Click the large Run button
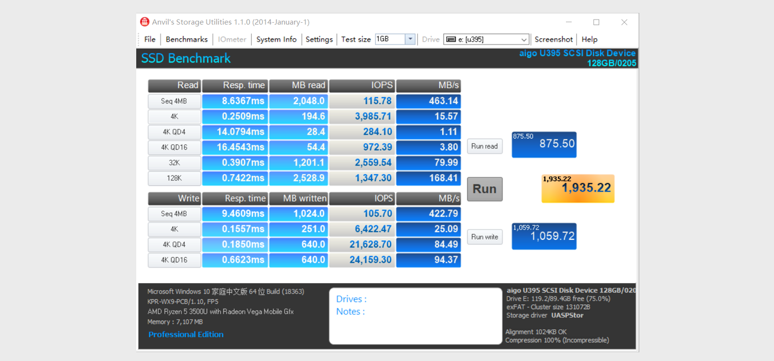 [x=485, y=189]
